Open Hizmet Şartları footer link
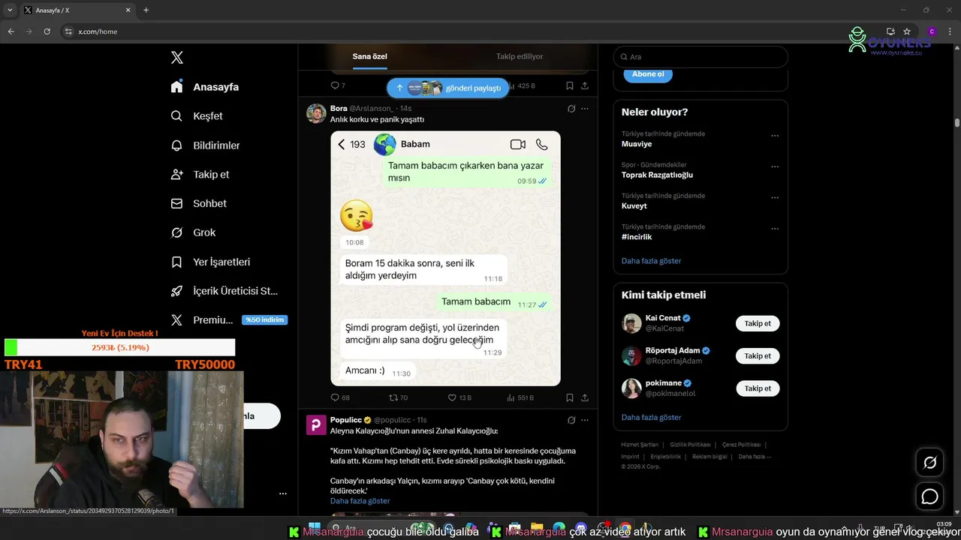 coord(640,445)
